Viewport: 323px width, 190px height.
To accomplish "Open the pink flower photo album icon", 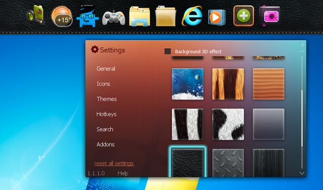I will pos(270,16).
